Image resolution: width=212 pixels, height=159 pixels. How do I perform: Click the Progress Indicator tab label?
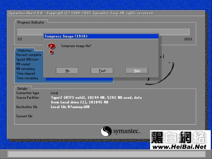31,22
